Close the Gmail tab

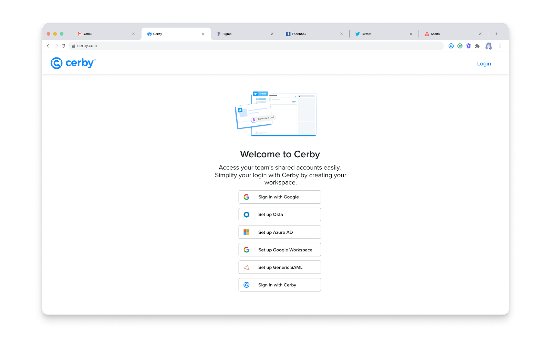click(134, 34)
